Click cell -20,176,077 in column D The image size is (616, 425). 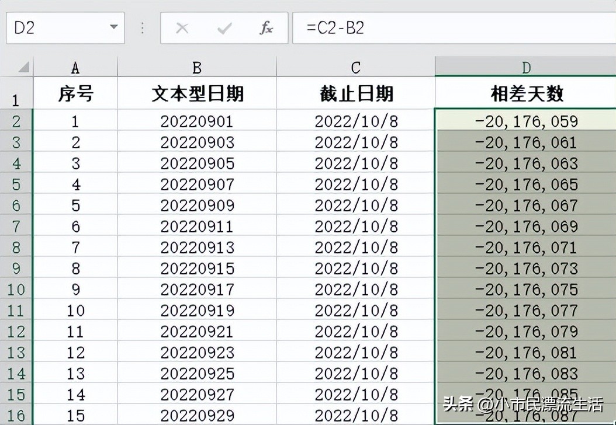pyautogui.click(x=525, y=310)
